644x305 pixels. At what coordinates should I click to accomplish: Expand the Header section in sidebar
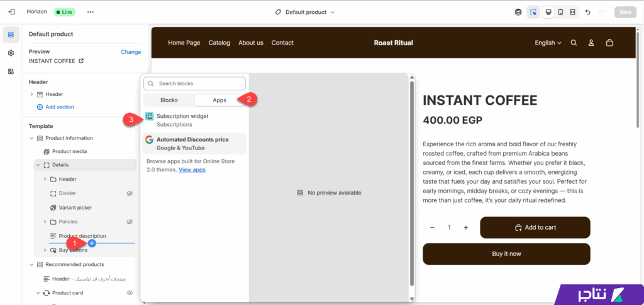tap(31, 94)
